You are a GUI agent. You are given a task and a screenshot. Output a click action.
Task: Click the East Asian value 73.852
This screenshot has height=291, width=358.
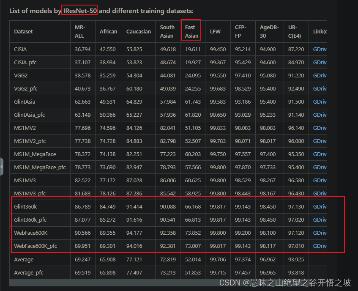(193, 233)
